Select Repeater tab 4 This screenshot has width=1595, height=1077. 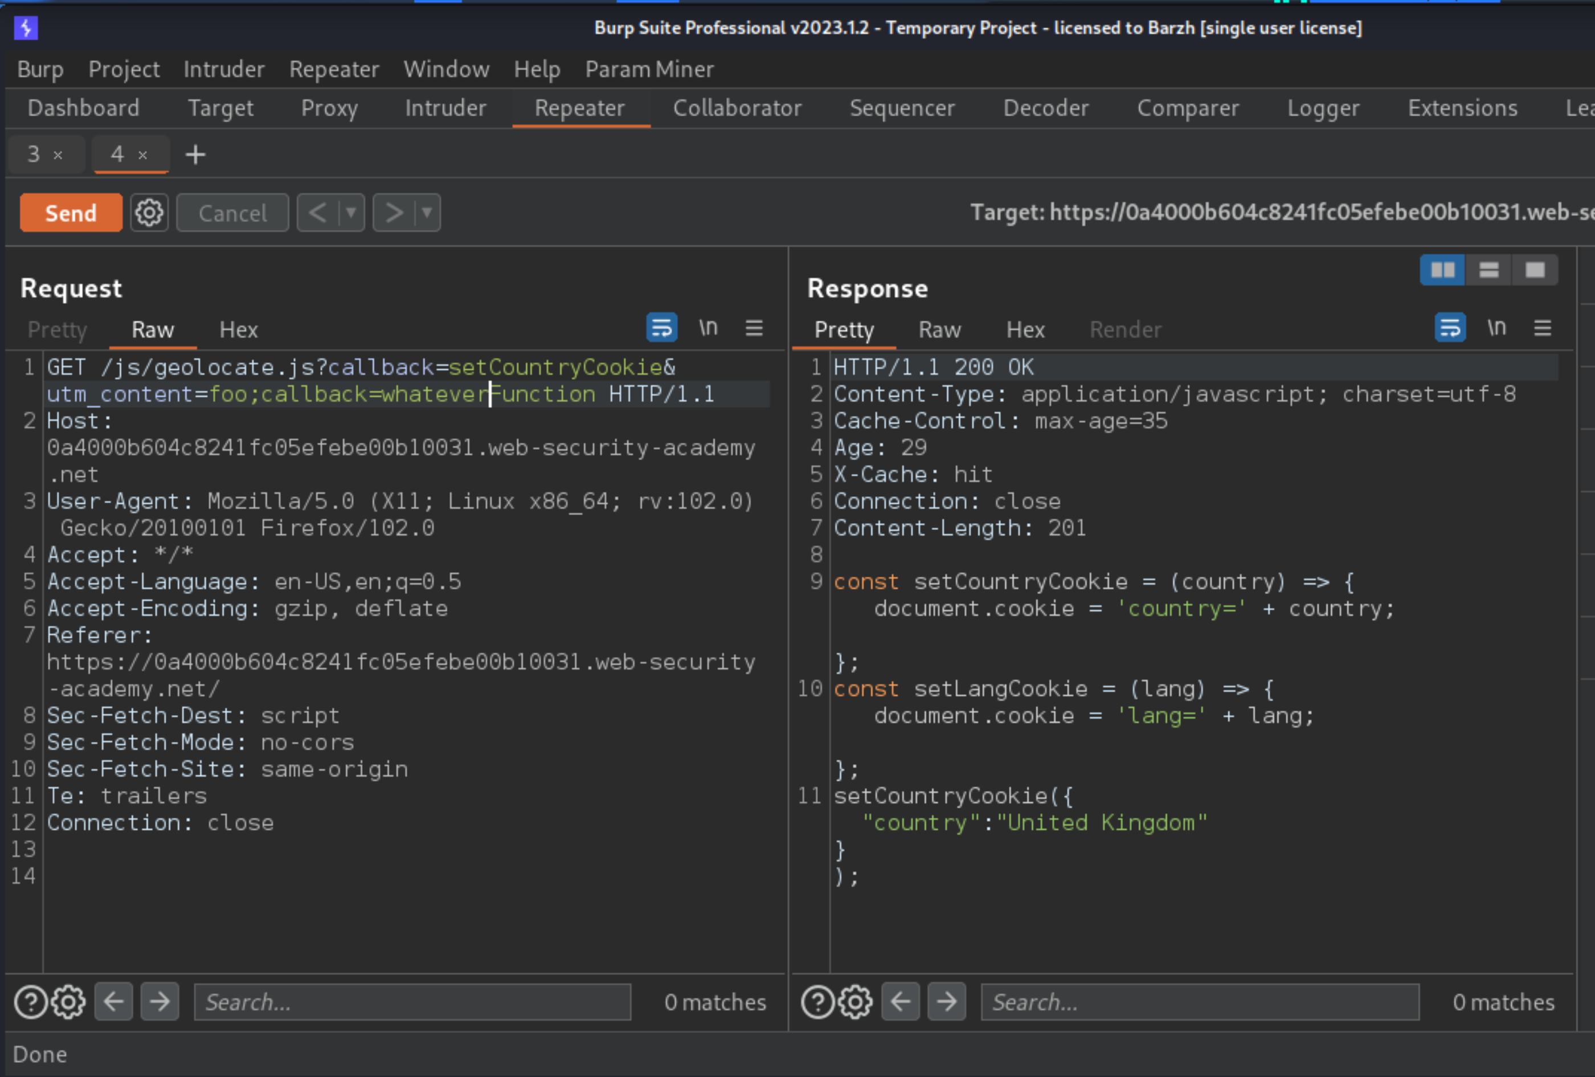(118, 154)
